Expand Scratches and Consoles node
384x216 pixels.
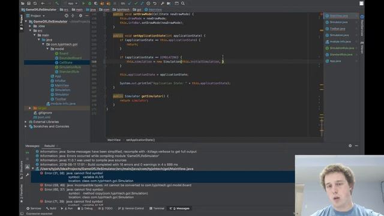[x=26, y=127]
